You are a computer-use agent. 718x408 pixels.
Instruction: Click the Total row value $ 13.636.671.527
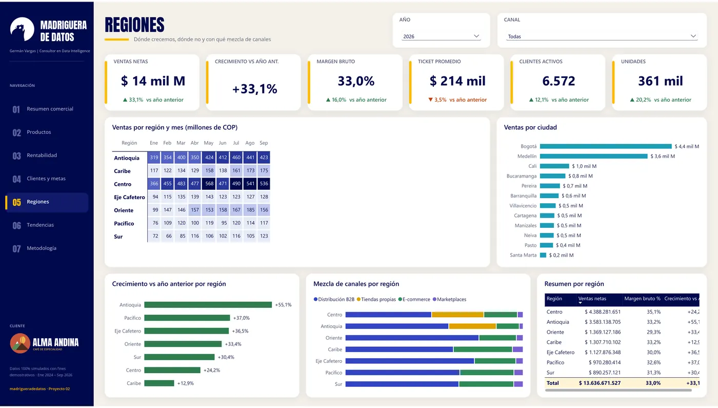(x=600, y=383)
